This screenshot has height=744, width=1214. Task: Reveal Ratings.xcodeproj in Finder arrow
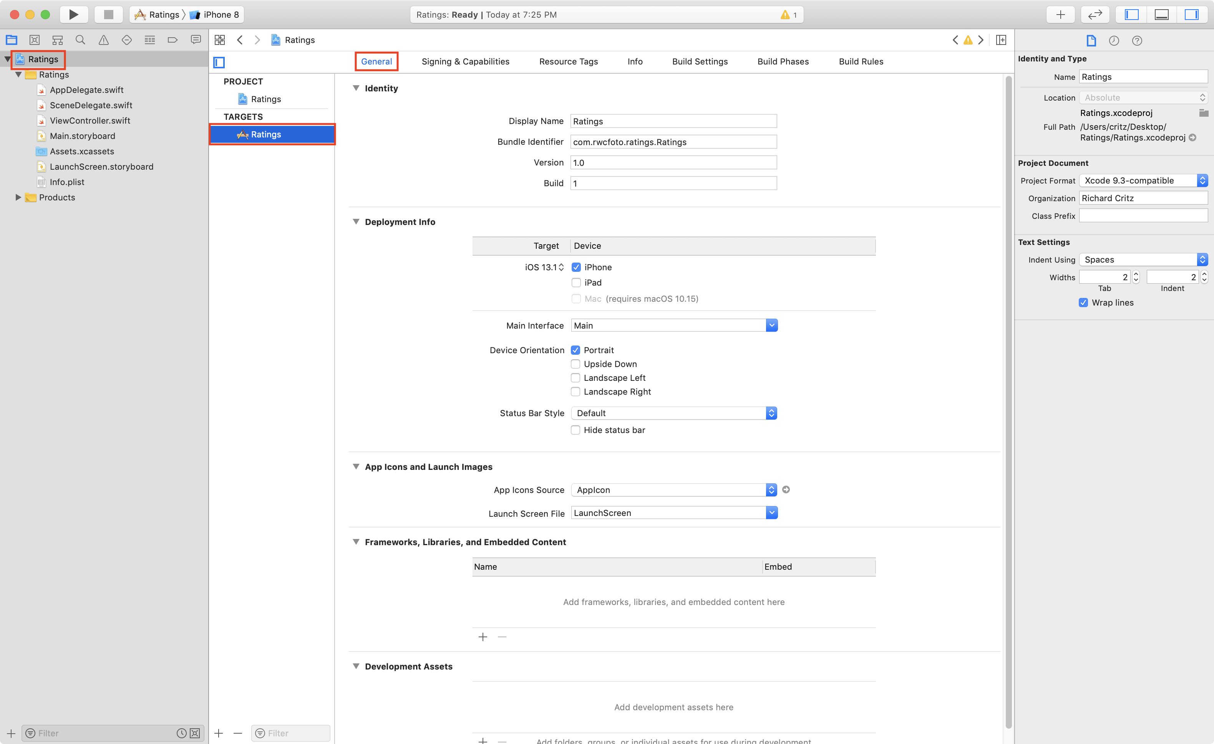coord(1192,137)
